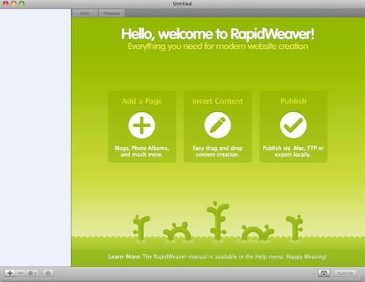365x282 pixels.
Task: Click the 'Add a Page' card heading
Action: (142, 101)
